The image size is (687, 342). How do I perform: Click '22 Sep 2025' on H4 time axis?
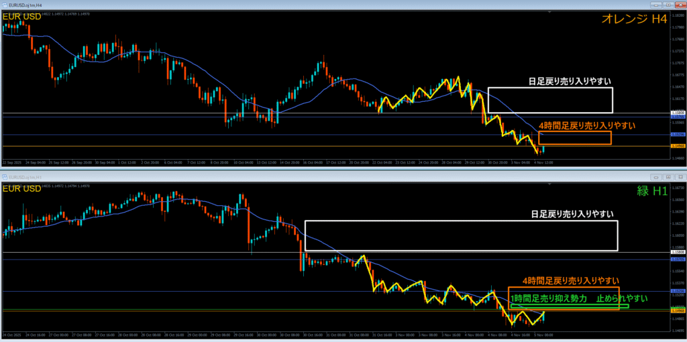(12, 162)
